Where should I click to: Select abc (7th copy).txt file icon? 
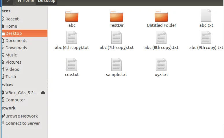click(116, 38)
